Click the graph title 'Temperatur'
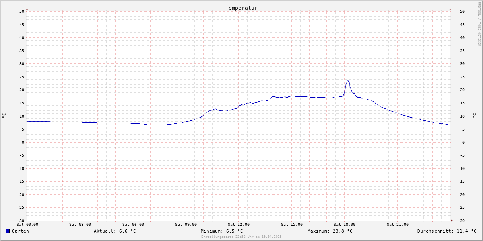The image size is (483, 241). pos(242,8)
